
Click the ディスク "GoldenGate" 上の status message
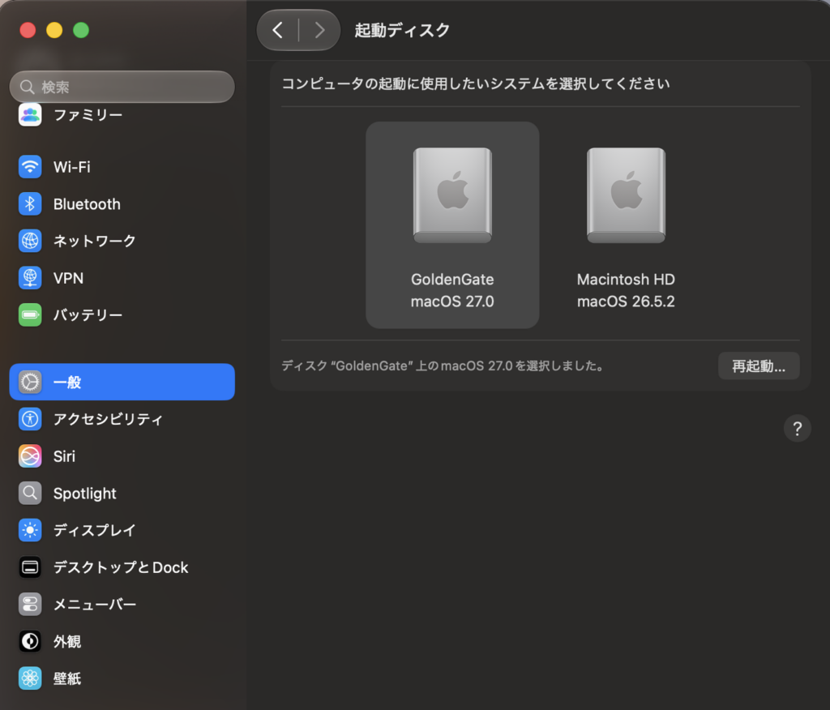(x=443, y=366)
